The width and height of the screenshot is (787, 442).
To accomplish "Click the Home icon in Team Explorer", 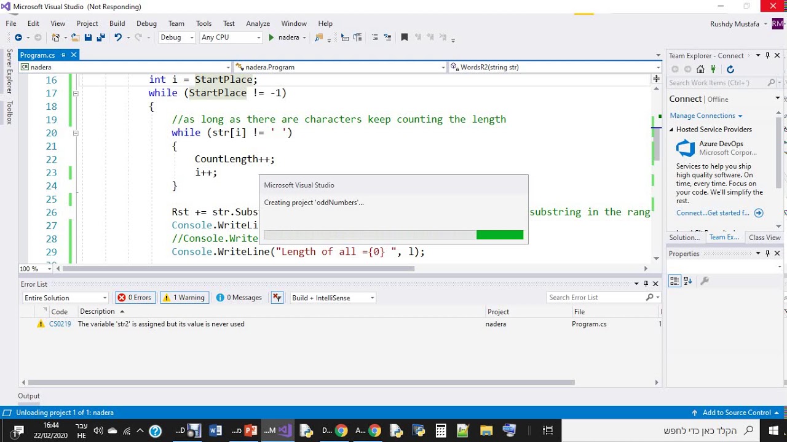I will pos(701,69).
